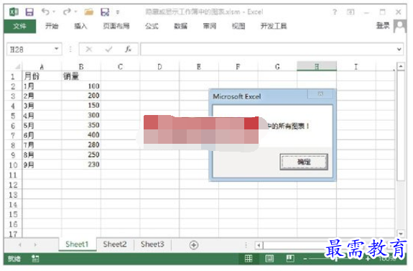Switch to the 插入 (Insert) tab
Viewport: 413px width, 271px height.
point(80,26)
